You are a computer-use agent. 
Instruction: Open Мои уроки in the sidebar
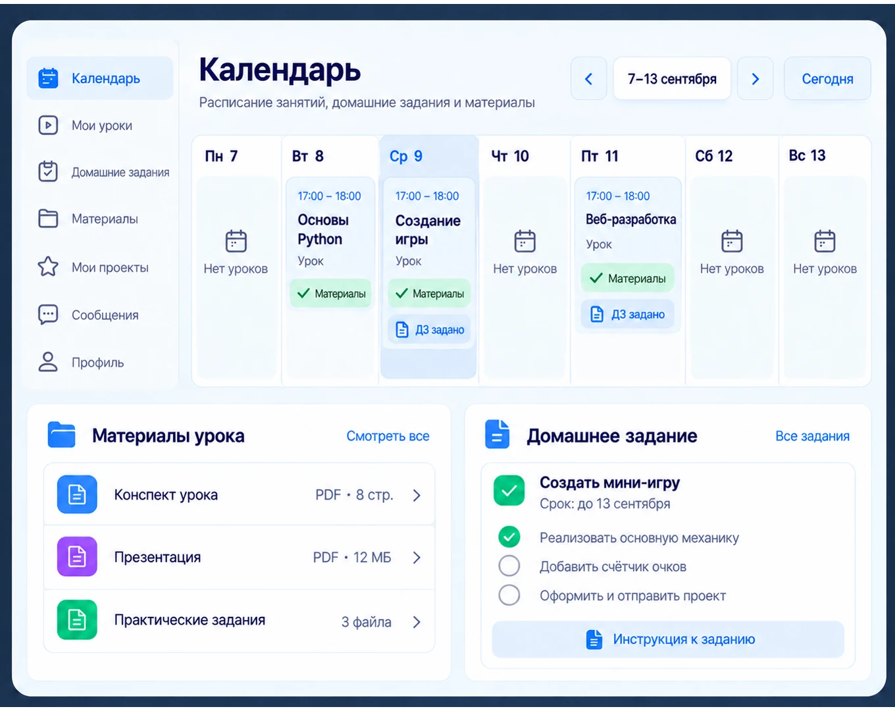click(x=100, y=125)
